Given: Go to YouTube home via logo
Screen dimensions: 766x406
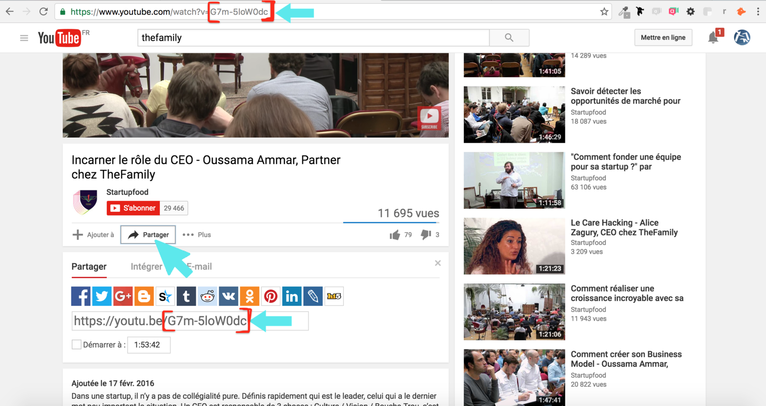Looking at the screenshot, I should (x=59, y=38).
